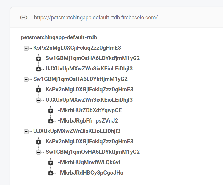Expand the -MkrbJRdHBGy8pCgoJHa message node
This screenshot has width=223, height=185.
pos(51,173)
